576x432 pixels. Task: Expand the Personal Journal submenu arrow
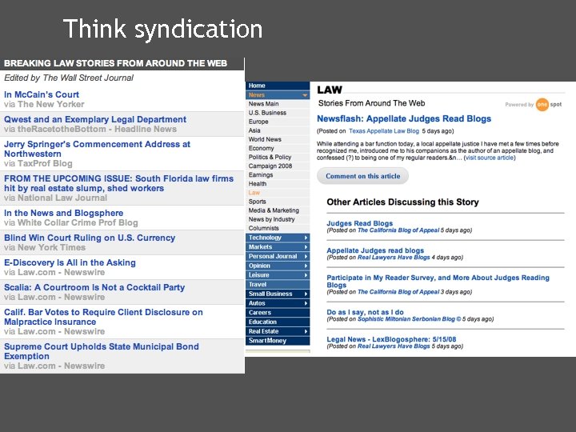pyautogui.click(x=306, y=257)
